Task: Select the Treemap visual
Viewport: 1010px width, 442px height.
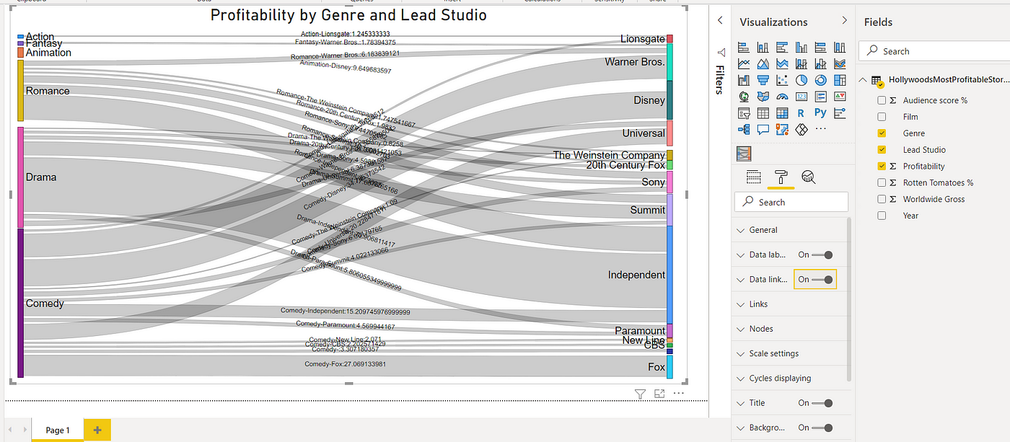Action: point(839,80)
